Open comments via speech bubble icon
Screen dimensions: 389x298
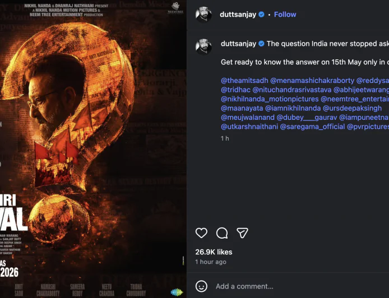222,233
